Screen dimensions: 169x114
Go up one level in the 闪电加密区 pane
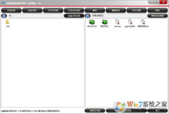click(88, 16)
